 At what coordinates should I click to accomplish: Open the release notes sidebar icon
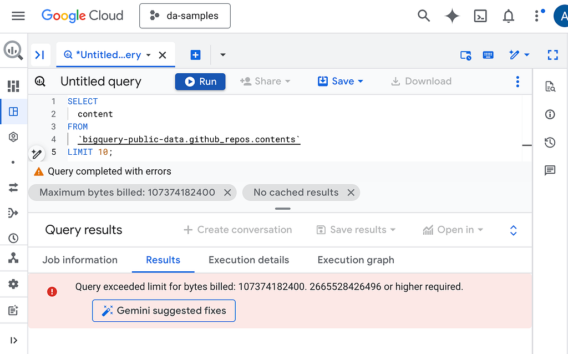click(x=13, y=311)
